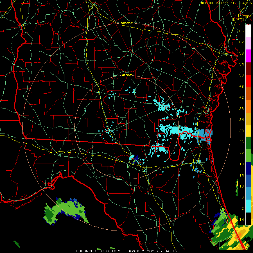Click the legend value "54"

(241, 64)
